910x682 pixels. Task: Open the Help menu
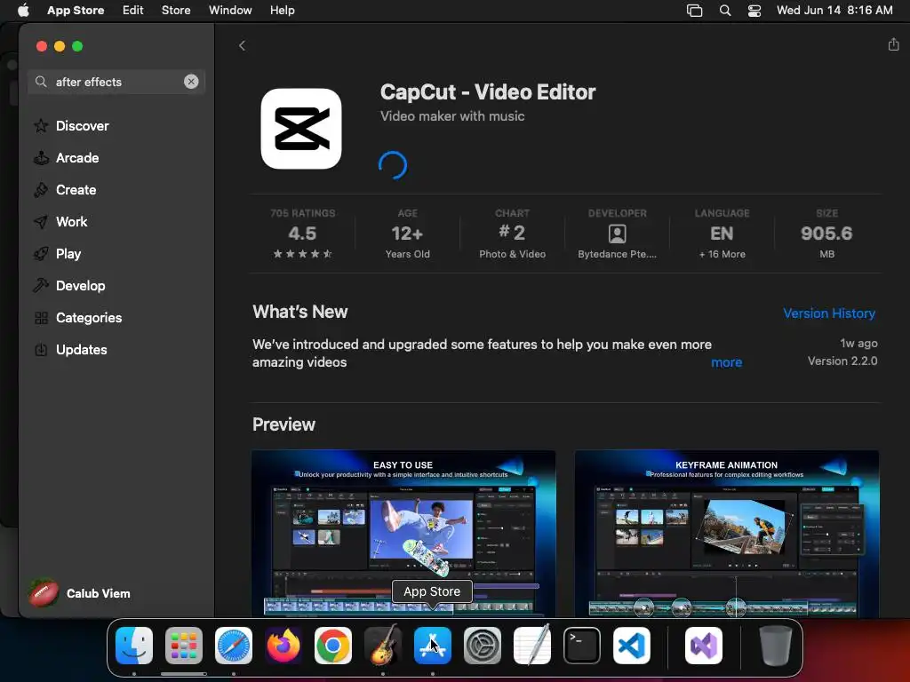(282, 10)
